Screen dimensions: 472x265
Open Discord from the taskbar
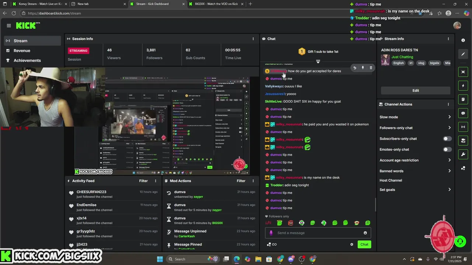[x=291, y=259]
